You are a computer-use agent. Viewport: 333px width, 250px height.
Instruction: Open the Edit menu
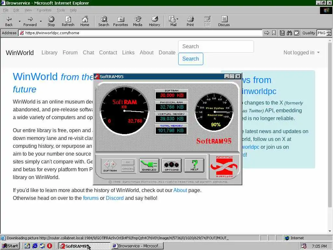(x=16, y=10)
